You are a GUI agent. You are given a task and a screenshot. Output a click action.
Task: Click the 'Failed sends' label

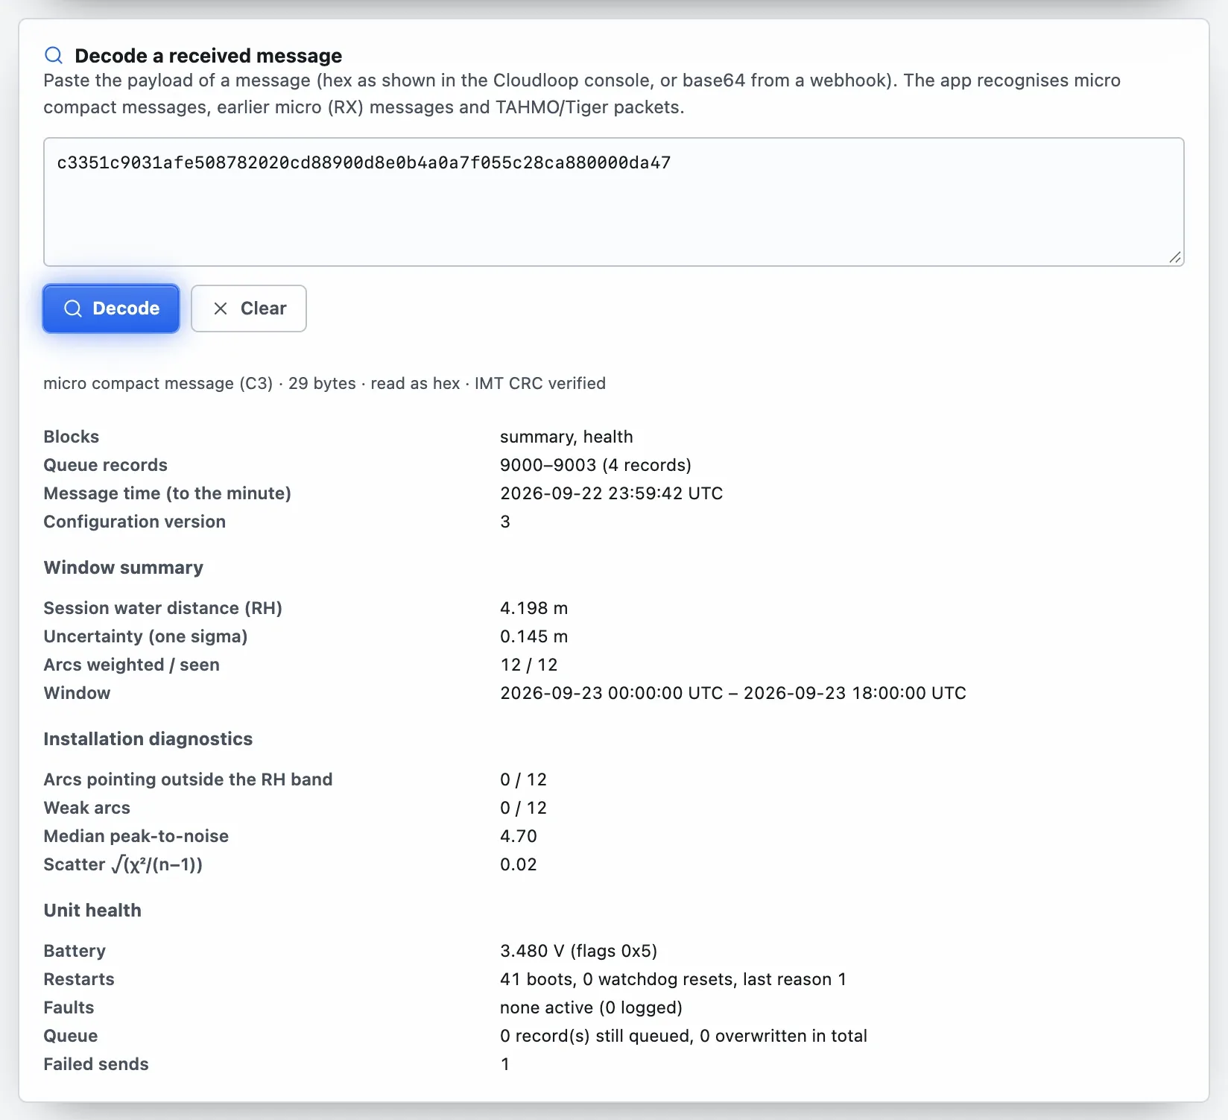pos(96,1064)
